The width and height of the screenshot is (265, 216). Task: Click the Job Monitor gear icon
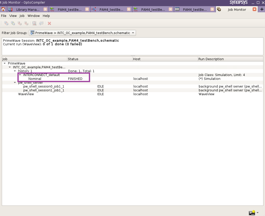219,9
